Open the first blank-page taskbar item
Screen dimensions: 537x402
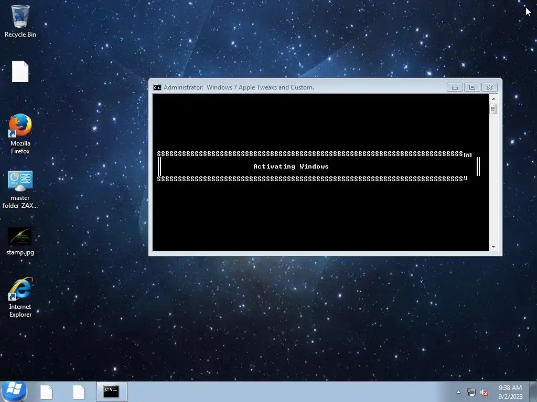(x=46, y=392)
